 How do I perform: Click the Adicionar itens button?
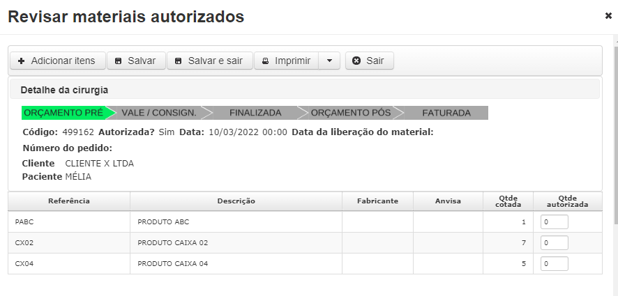(x=57, y=61)
